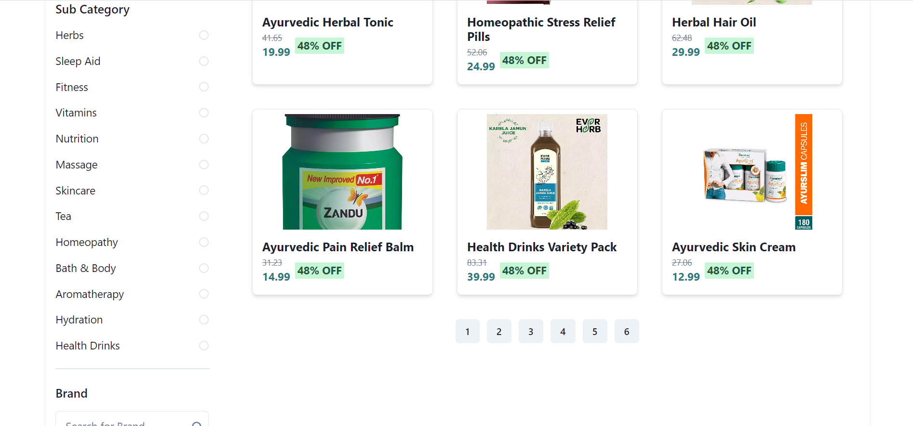913x426 pixels.
Task: Go to page 2 of products
Action: pyautogui.click(x=499, y=331)
